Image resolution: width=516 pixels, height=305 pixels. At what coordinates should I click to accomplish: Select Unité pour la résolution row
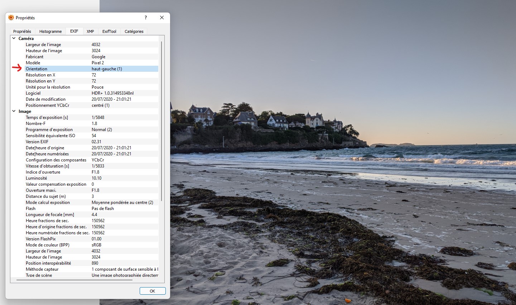pos(91,87)
